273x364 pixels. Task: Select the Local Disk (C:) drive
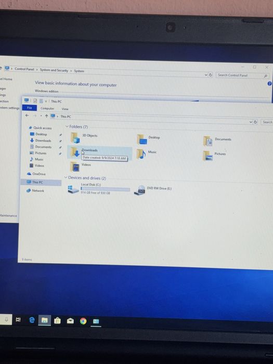pyautogui.click(x=98, y=189)
